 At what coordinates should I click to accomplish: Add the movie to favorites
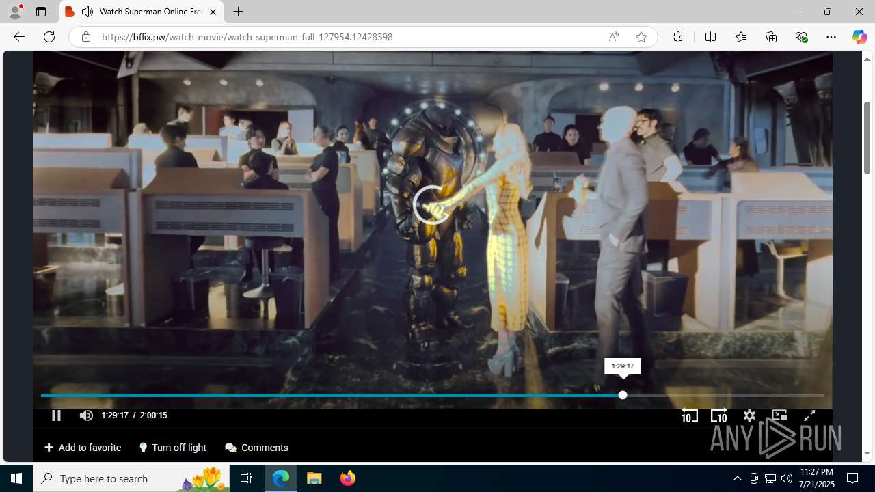[x=83, y=448]
